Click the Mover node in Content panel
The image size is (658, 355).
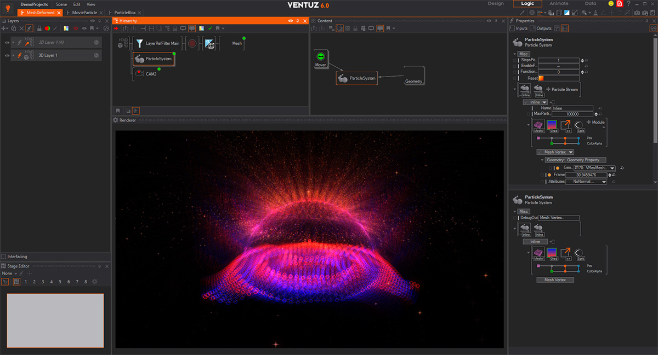tap(321, 60)
